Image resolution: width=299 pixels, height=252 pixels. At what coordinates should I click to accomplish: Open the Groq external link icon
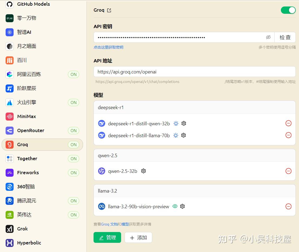109,10
